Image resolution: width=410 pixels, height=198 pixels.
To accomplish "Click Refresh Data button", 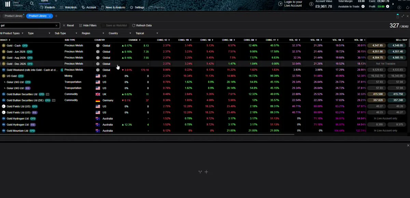I will (142, 25).
